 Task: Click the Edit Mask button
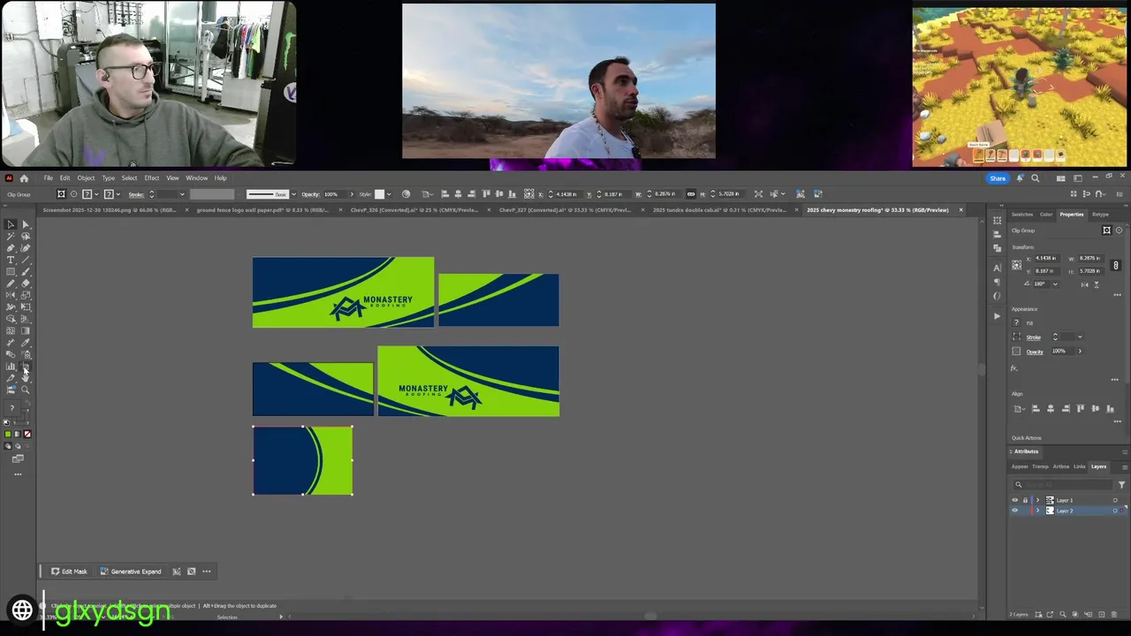point(69,572)
